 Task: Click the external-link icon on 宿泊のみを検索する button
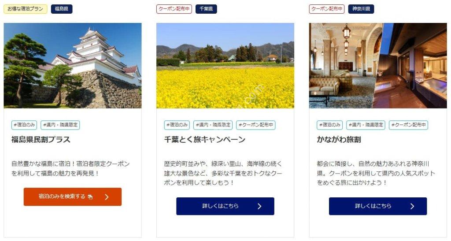90,197
